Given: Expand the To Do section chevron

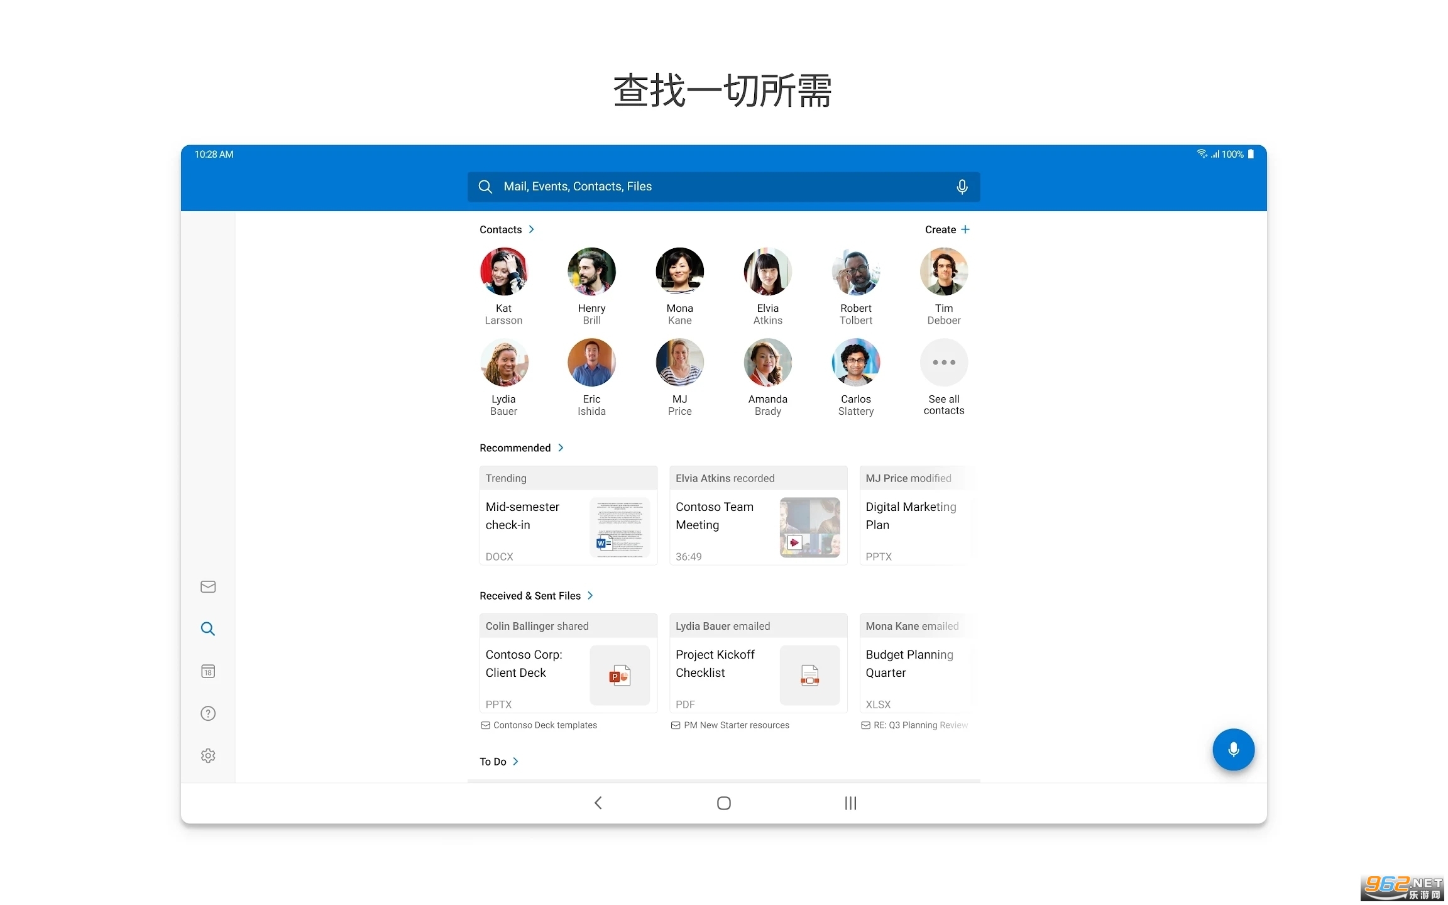Looking at the screenshot, I should point(516,761).
